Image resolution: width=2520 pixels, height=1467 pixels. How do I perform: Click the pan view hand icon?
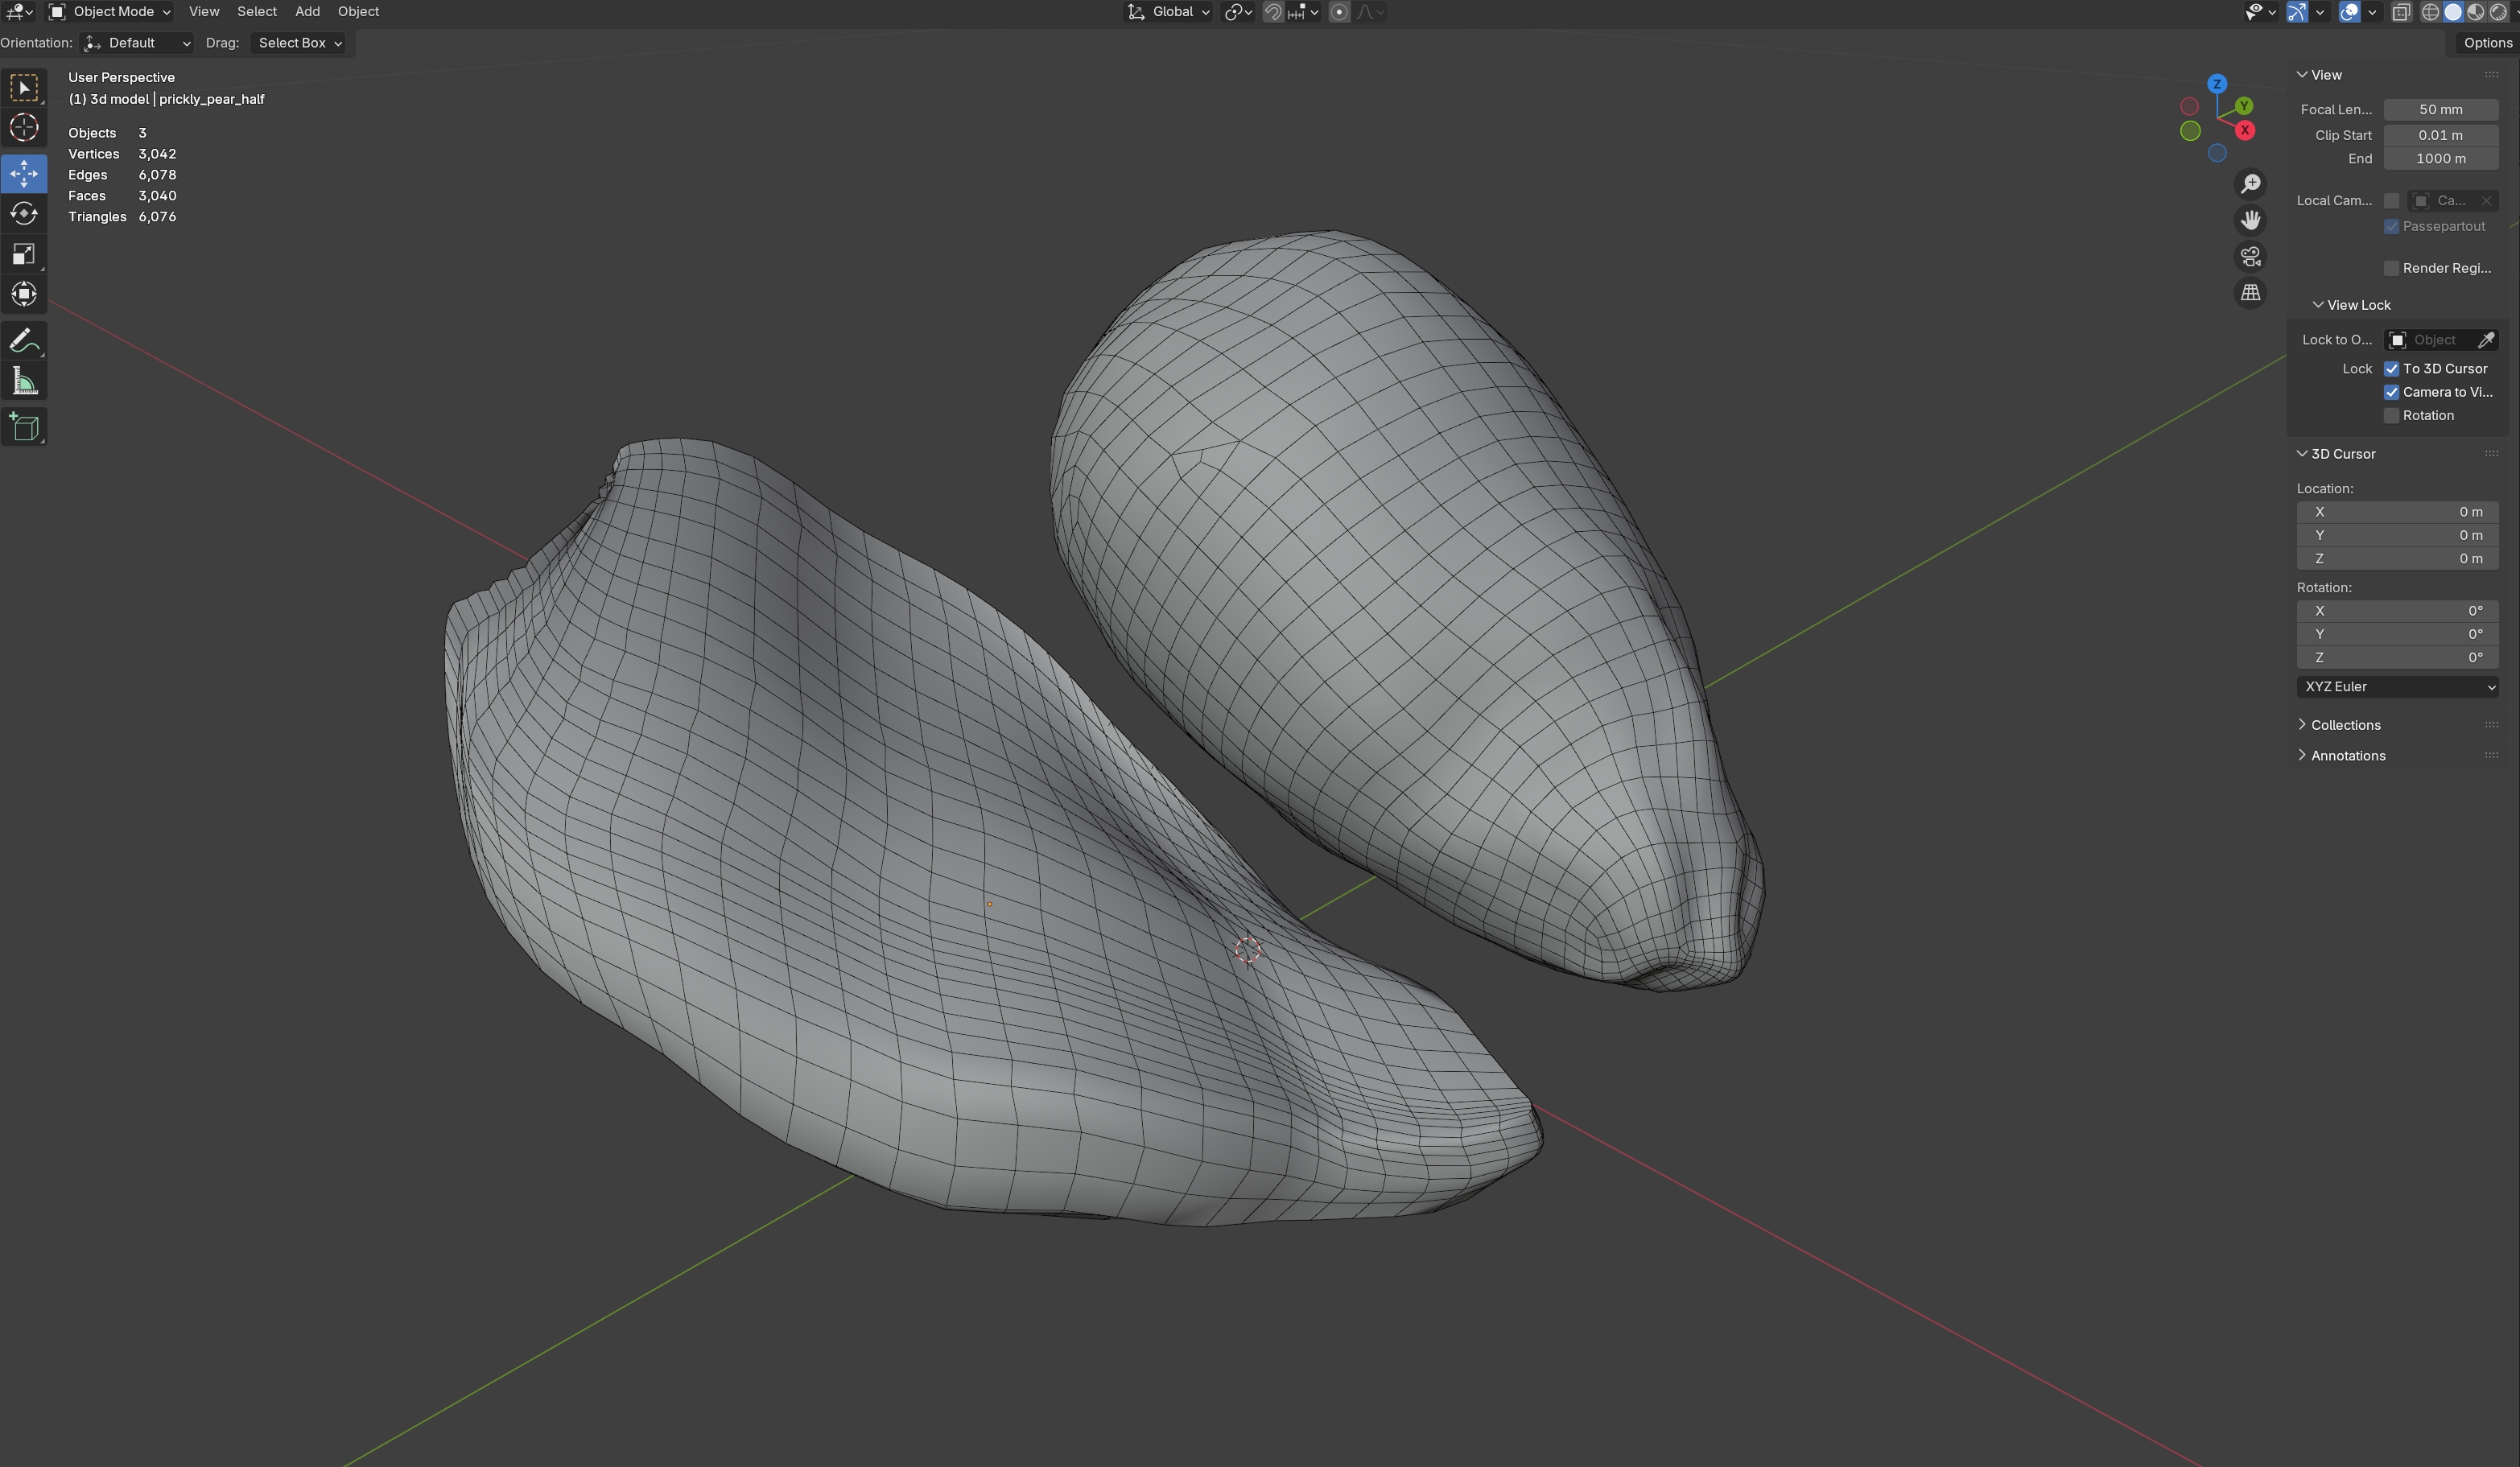(x=2250, y=220)
